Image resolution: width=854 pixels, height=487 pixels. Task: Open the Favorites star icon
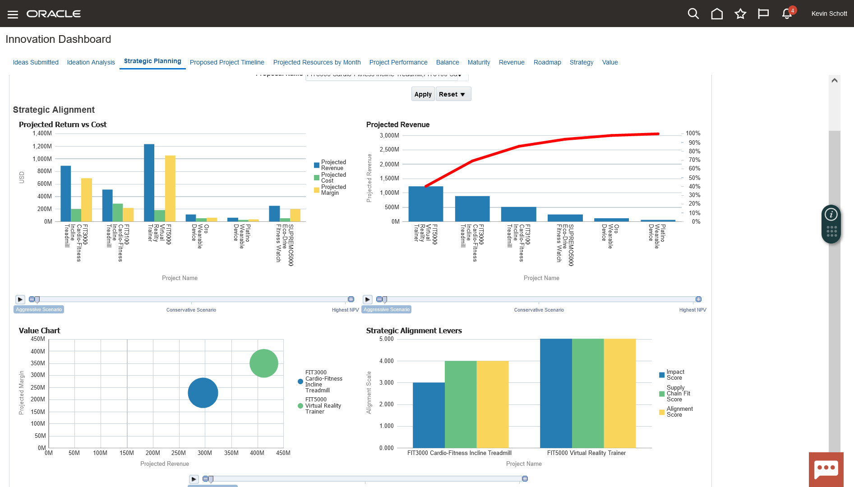pyautogui.click(x=740, y=14)
